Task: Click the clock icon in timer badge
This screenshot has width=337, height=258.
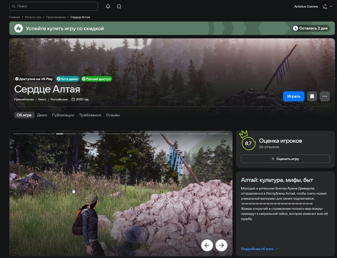Action: (x=296, y=28)
